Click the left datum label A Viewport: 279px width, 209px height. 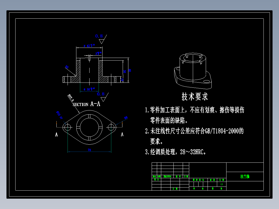[x=56, y=135]
